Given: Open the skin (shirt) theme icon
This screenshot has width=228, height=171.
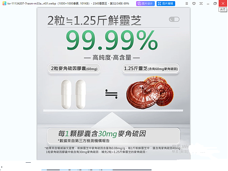Looking at the screenshot, I should coord(194,3).
